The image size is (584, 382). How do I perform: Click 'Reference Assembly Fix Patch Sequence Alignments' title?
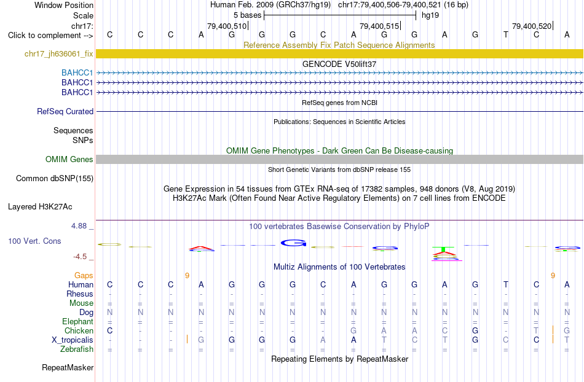pyautogui.click(x=339, y=45)
